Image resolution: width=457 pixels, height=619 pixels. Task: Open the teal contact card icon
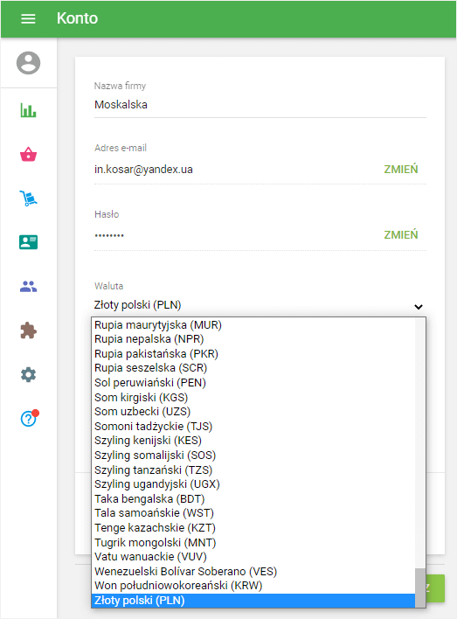(x=29, y=242)
